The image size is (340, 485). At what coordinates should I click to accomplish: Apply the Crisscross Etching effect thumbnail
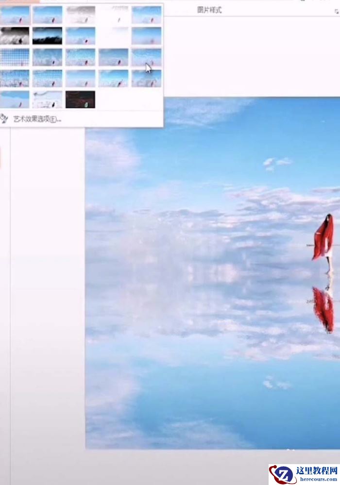tap(81, 78)
